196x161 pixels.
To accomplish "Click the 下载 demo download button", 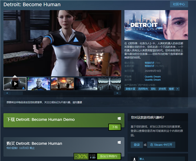I will 115,127.
